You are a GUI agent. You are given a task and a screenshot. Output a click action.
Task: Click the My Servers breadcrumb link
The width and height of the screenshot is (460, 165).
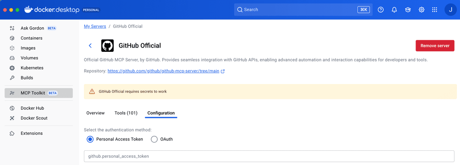pos(95,26)
